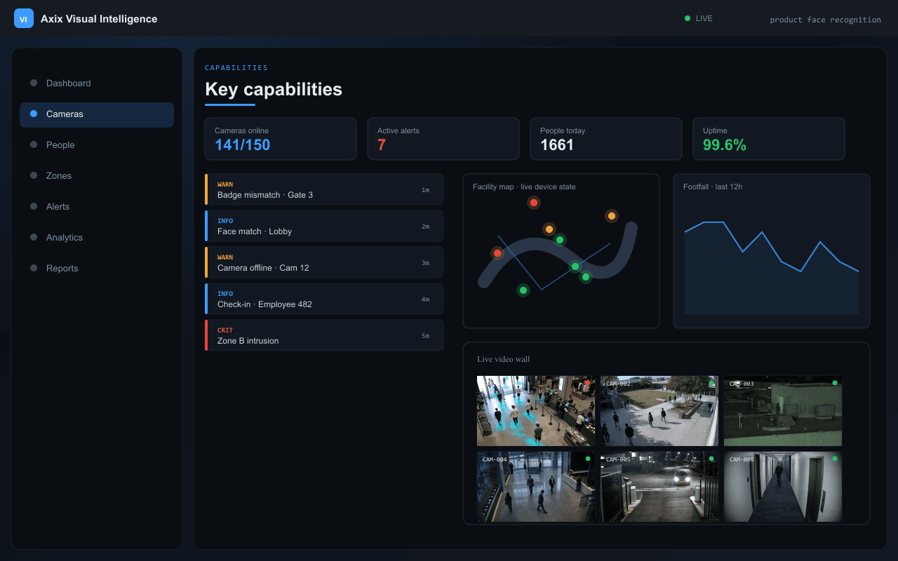Navigate to Analytics
Screen dimensions: 898x561
pos(97,238)
